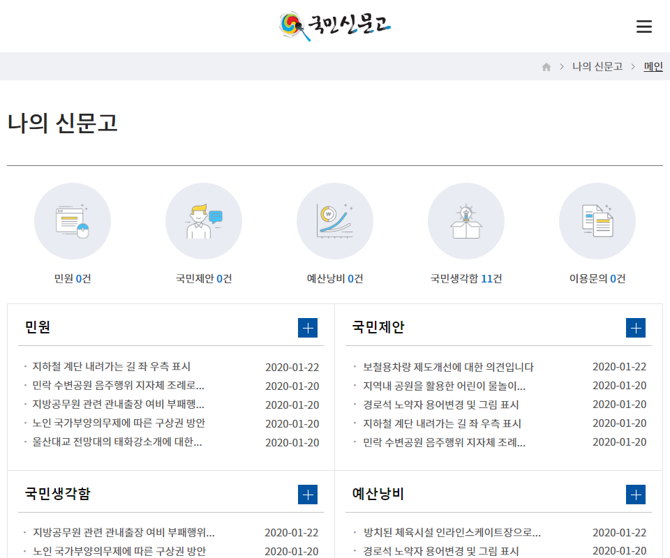670x558 pixels.
Task: Open 민원 post 민락 수변공원 음주행위
Action: 119,386
